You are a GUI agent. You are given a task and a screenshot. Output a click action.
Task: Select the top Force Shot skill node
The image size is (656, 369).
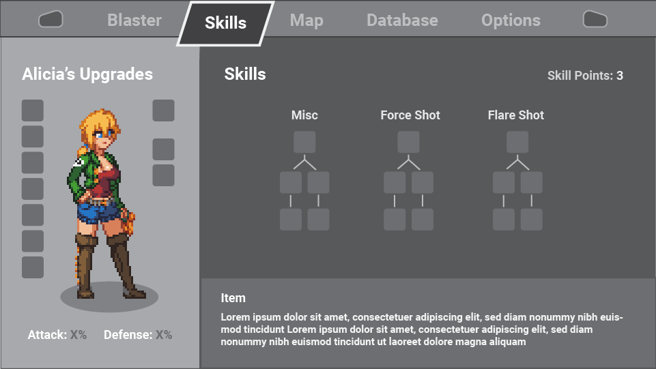(x=408, y=142)
